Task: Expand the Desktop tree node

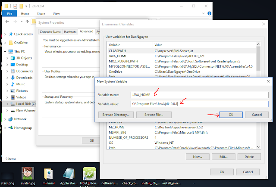Action: coord(7,65)
